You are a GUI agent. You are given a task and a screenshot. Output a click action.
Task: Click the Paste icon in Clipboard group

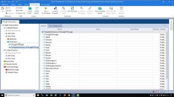pyautogui.click(x=3, y=9)
